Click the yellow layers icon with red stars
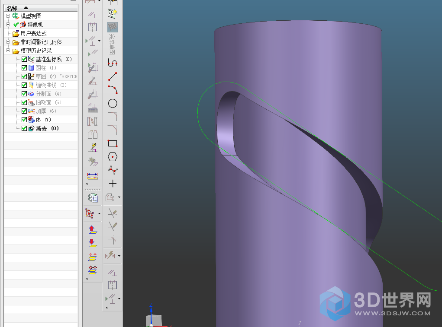Viewport: 442px width, 327px height. point(93,257)
